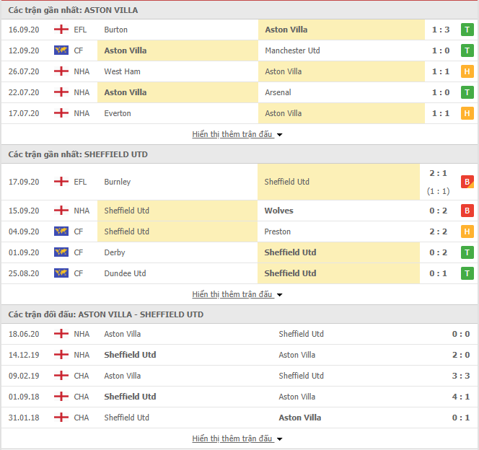
Task: Expand more Aston Villa recent matches
Action: click(237, 134)
